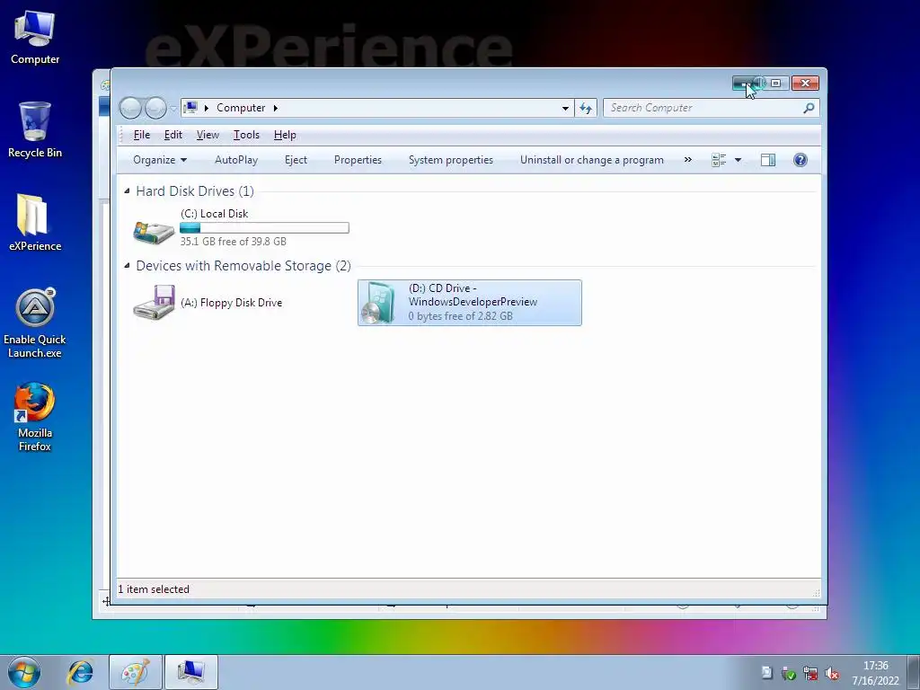Screen dimensions: 920x690
Task: Open the Help menu
Action: coord(285,135)
